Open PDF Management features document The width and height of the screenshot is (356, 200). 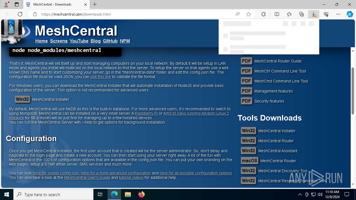click(x=246, y=91)
